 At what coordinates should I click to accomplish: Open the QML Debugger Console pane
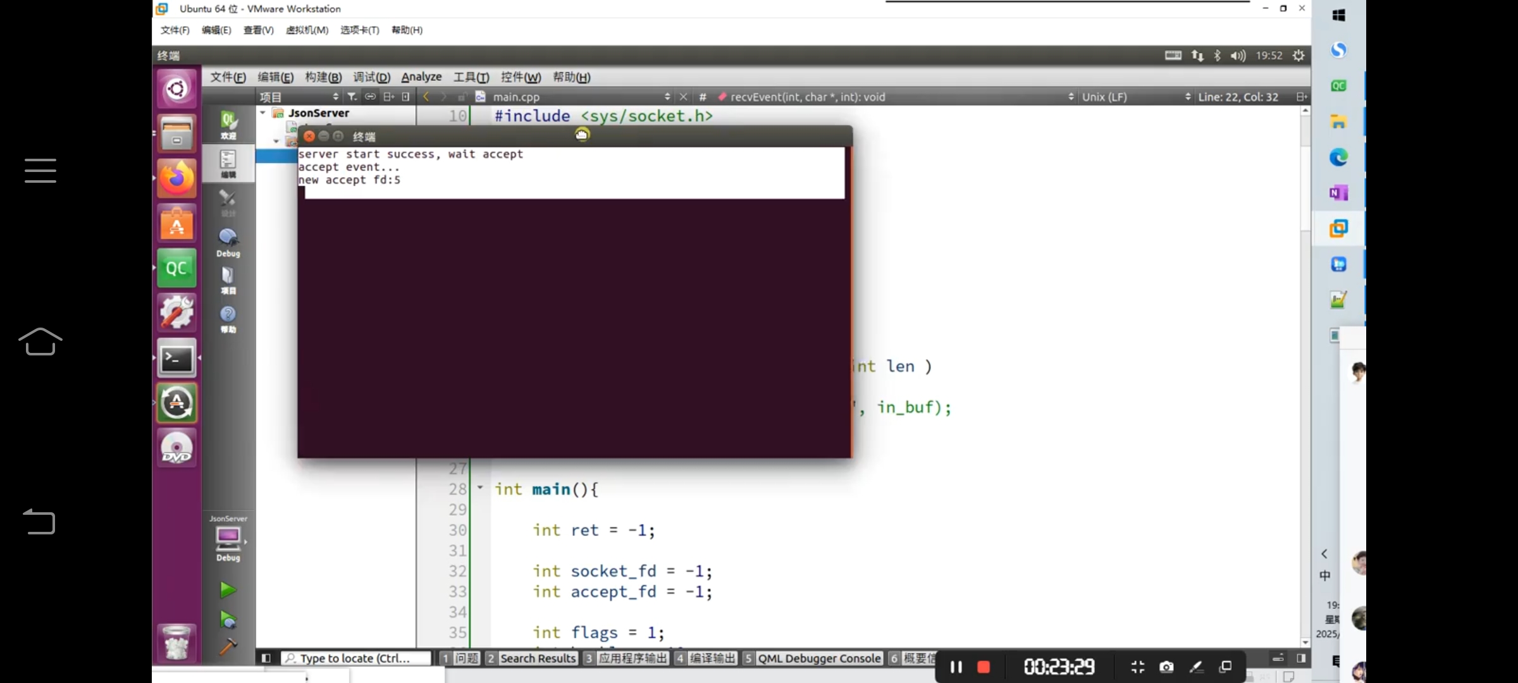coord(818,658)
